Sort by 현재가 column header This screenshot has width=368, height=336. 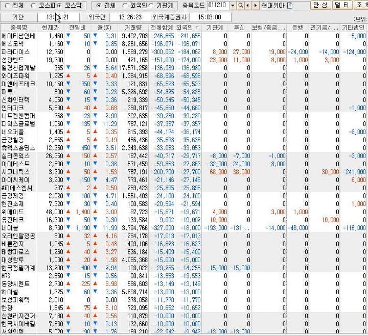[50, 28]
